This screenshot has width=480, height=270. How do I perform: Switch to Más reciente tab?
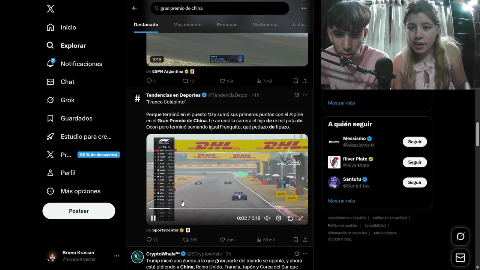(187, 25)
